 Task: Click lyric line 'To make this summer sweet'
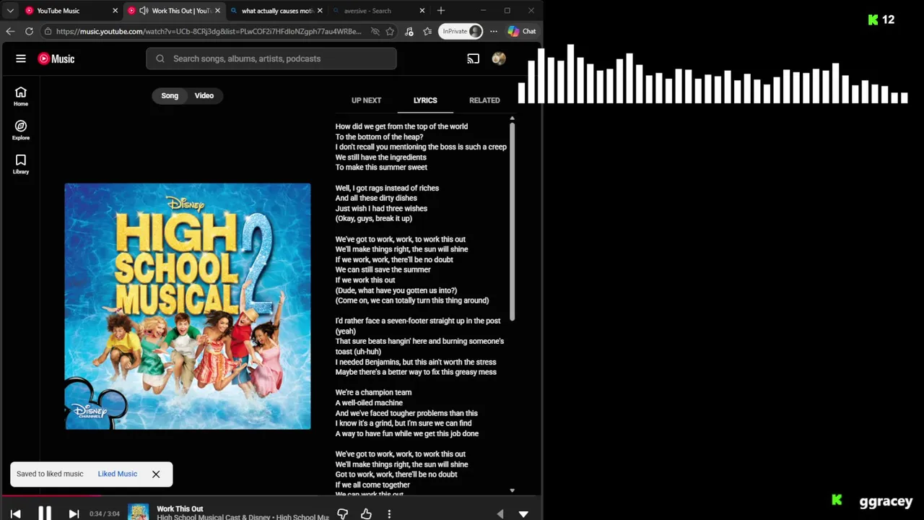pyautogui.click(x=381, y=167)
